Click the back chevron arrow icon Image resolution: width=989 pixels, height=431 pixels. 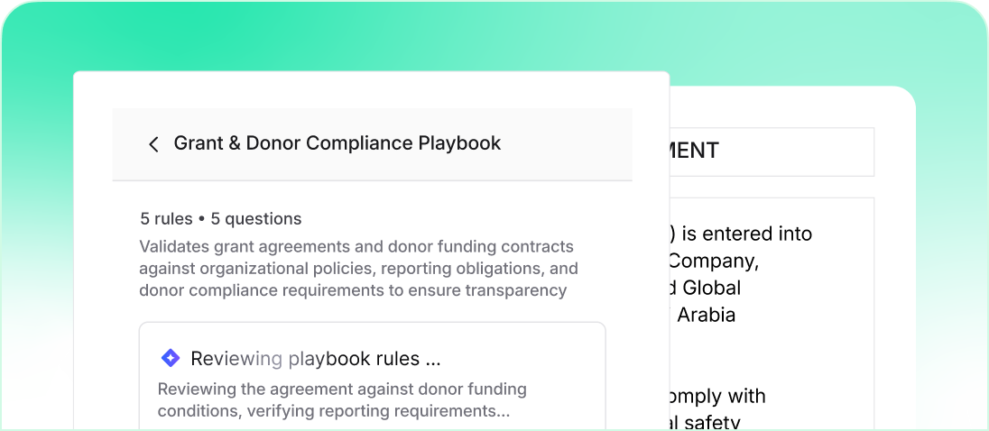(153, 144)
